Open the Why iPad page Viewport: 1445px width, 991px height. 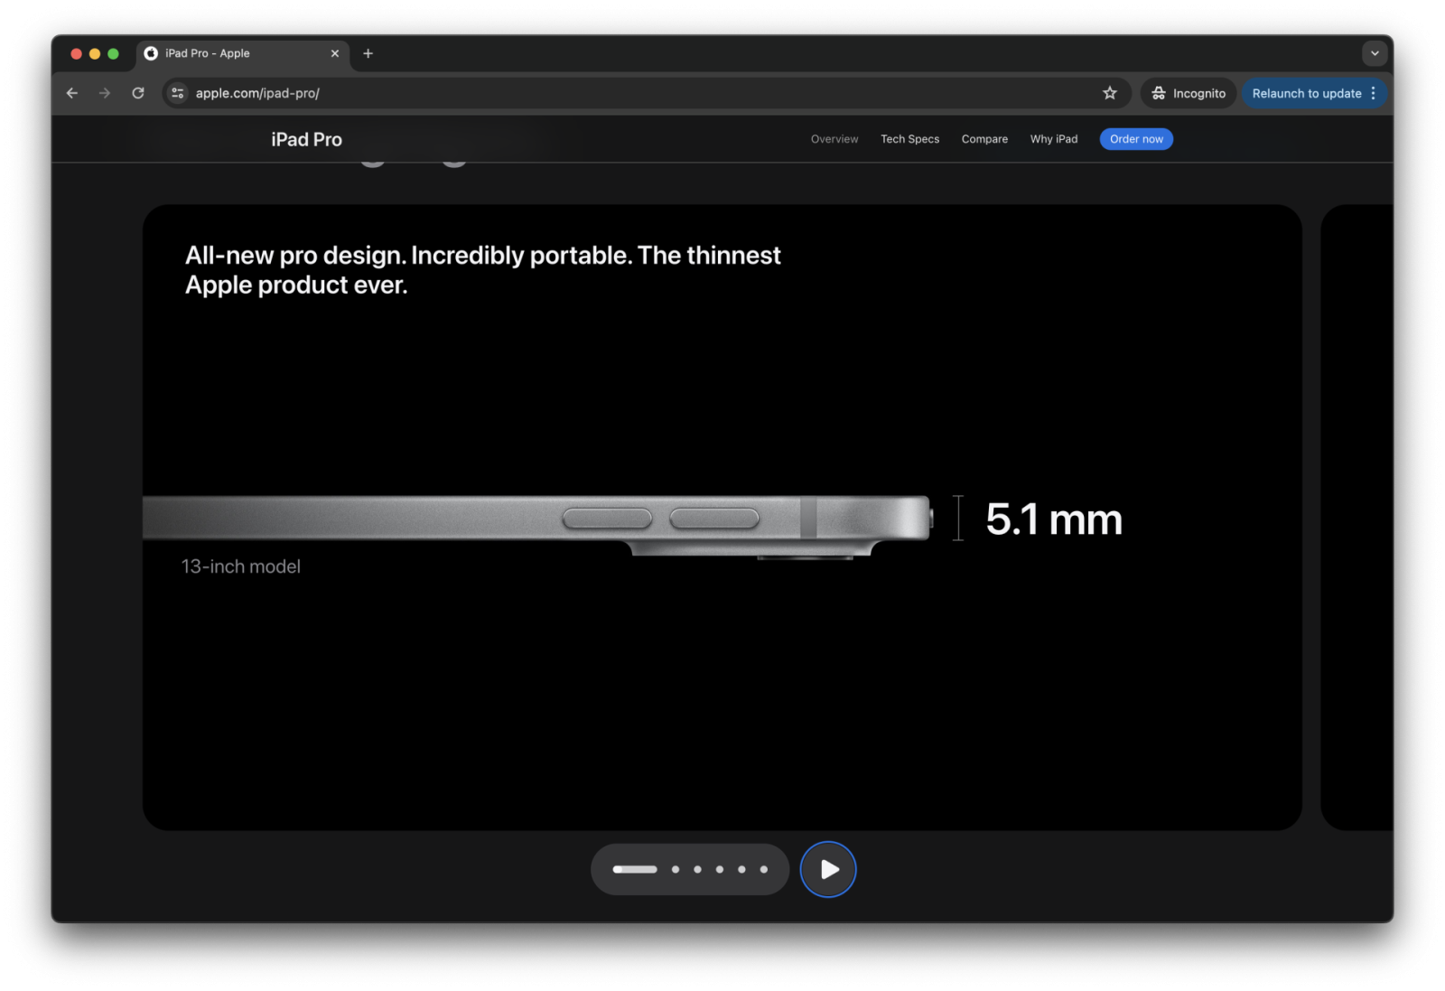coord(1054,139)
